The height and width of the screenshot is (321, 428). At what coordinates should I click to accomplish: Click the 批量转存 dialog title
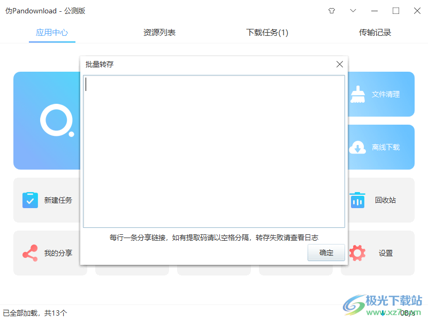(100, 64)
